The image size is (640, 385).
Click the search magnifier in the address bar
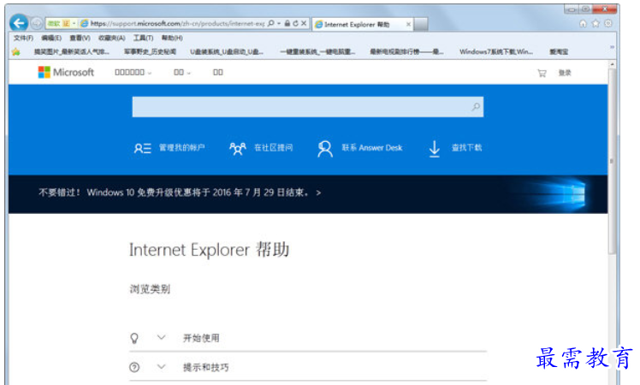[271, 24]
